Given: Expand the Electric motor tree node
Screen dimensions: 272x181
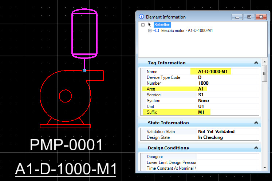Looking at the screenshot, I should (150, 31).
